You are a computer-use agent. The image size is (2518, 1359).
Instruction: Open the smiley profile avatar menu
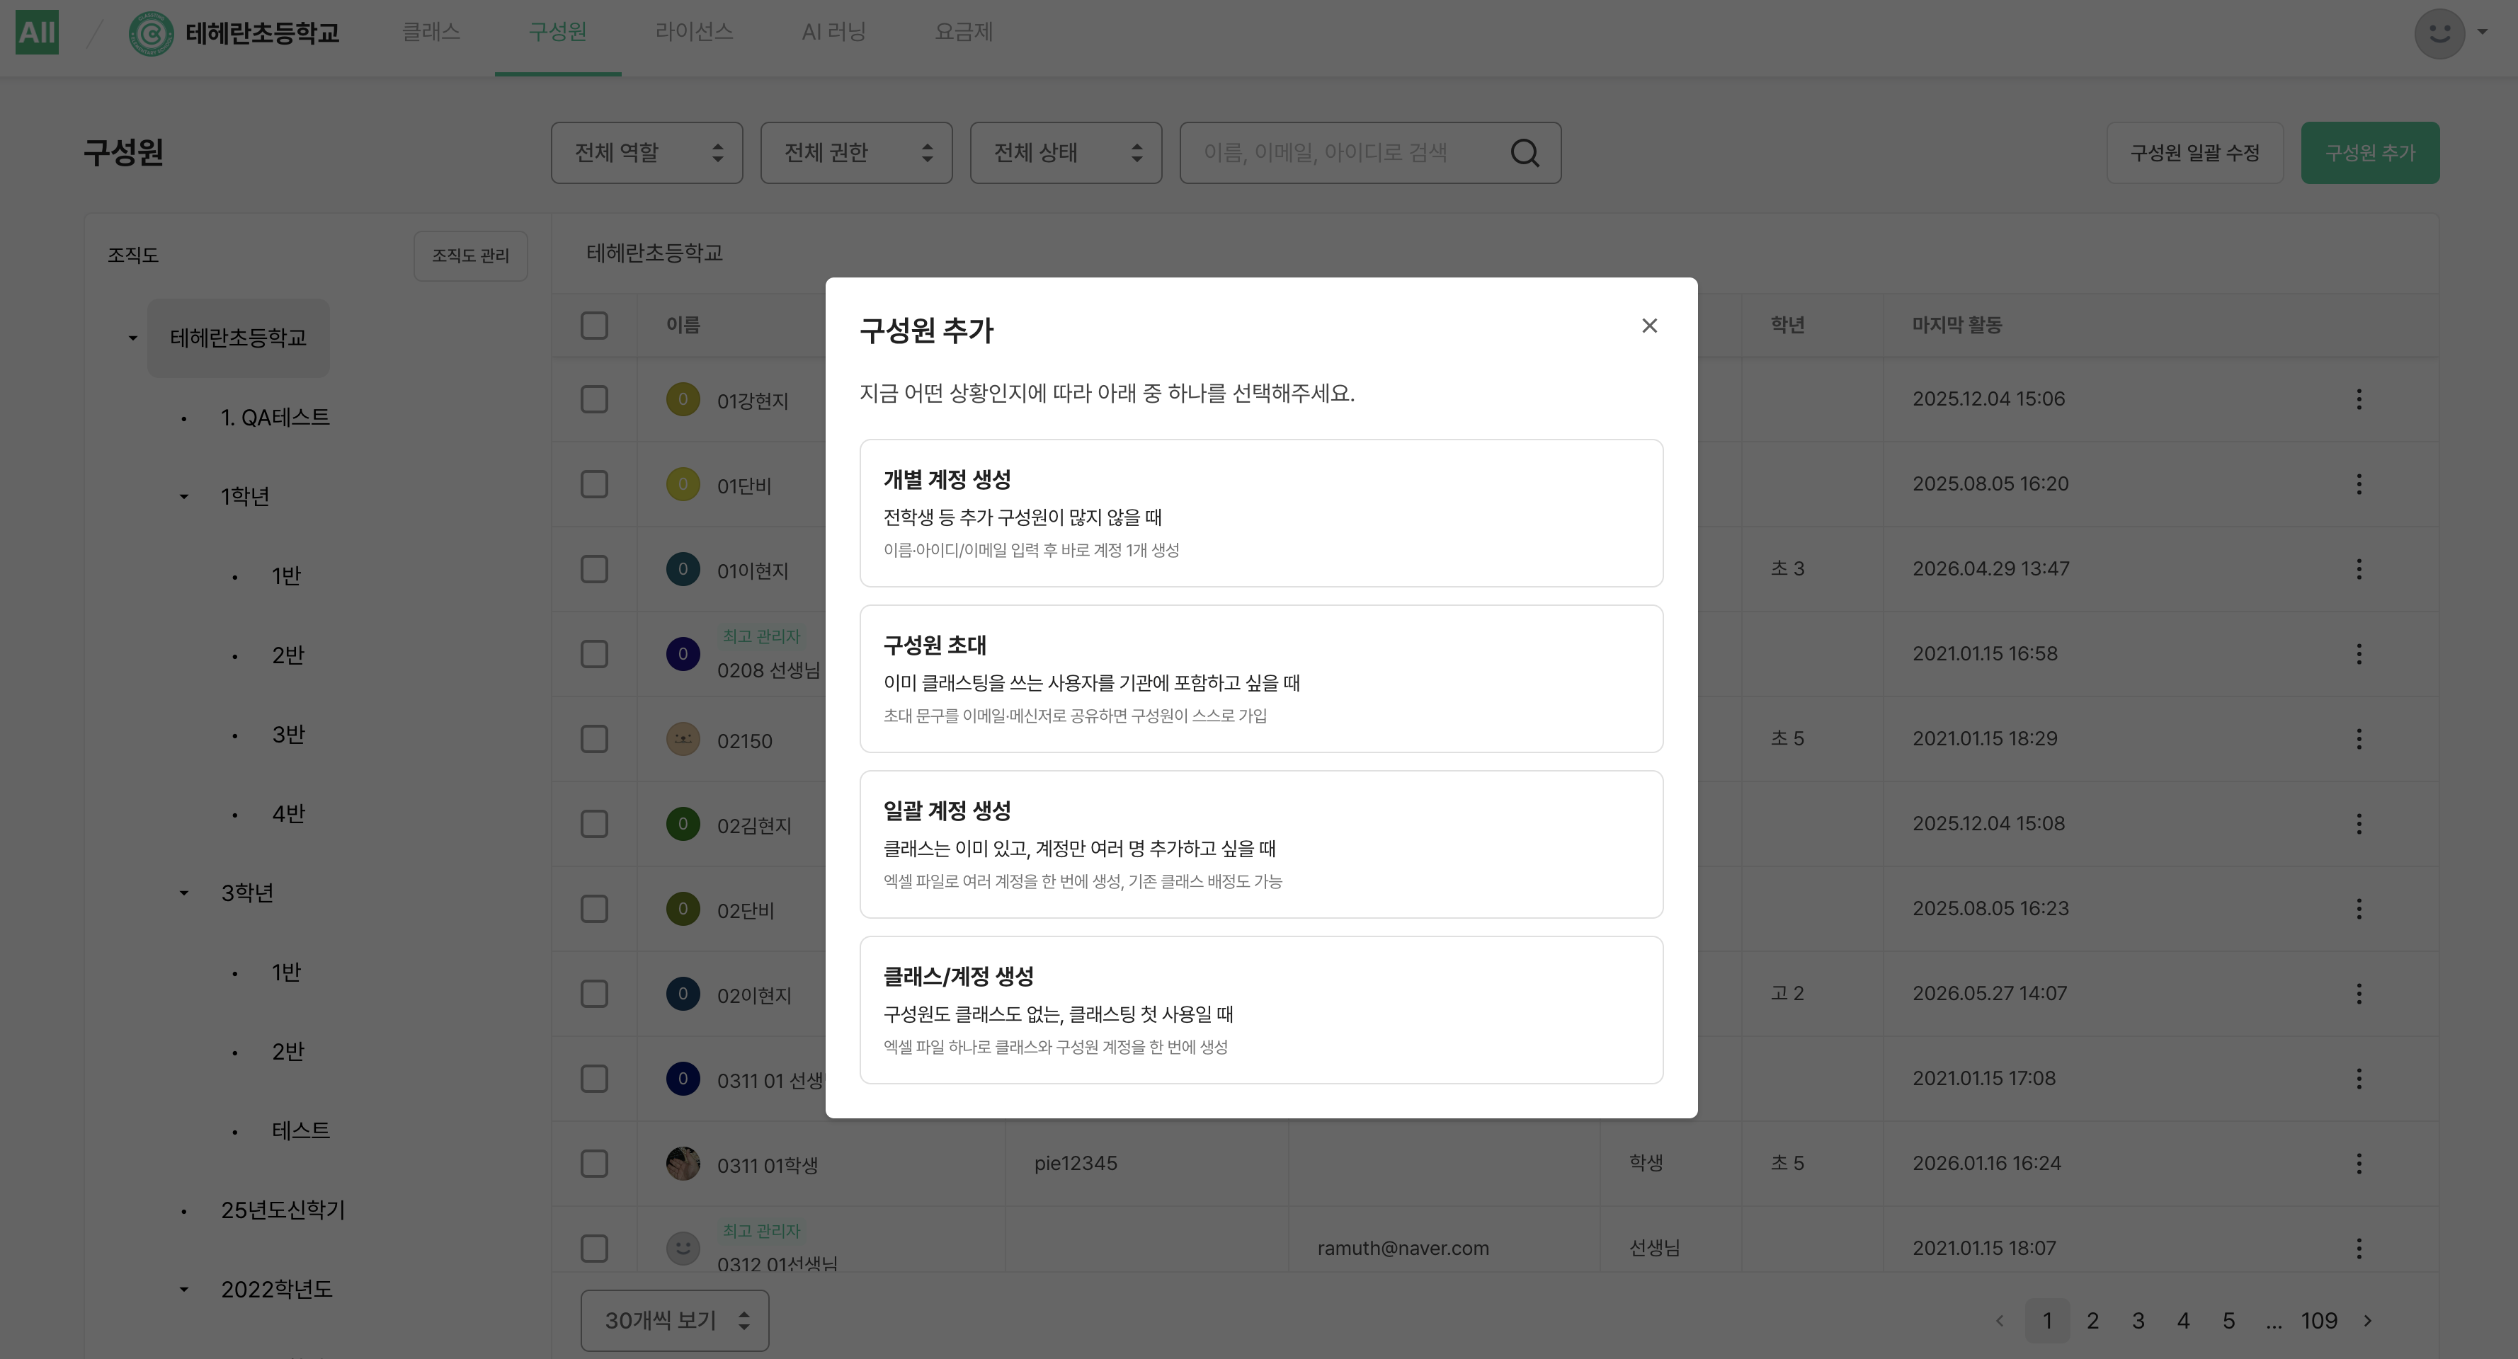2439,33
